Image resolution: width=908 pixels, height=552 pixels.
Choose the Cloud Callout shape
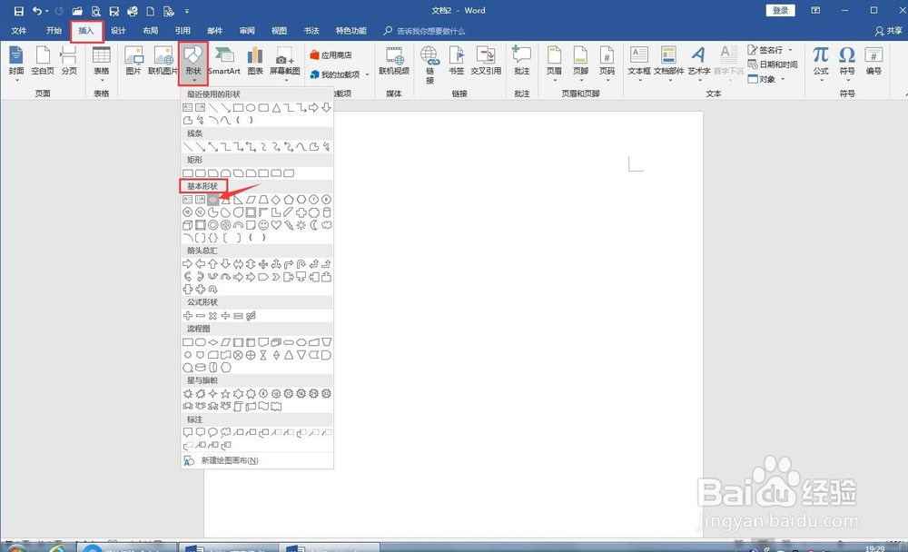226,432
